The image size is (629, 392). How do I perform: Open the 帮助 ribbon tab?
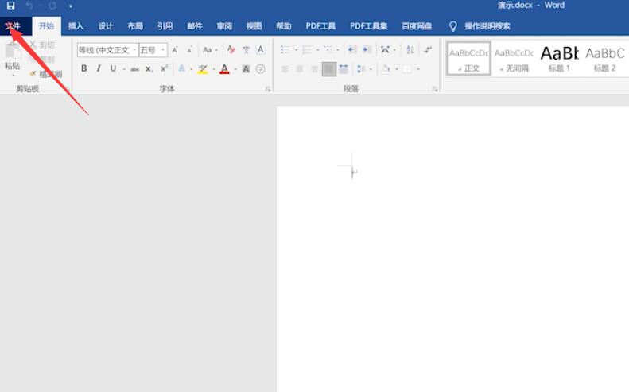284,26
